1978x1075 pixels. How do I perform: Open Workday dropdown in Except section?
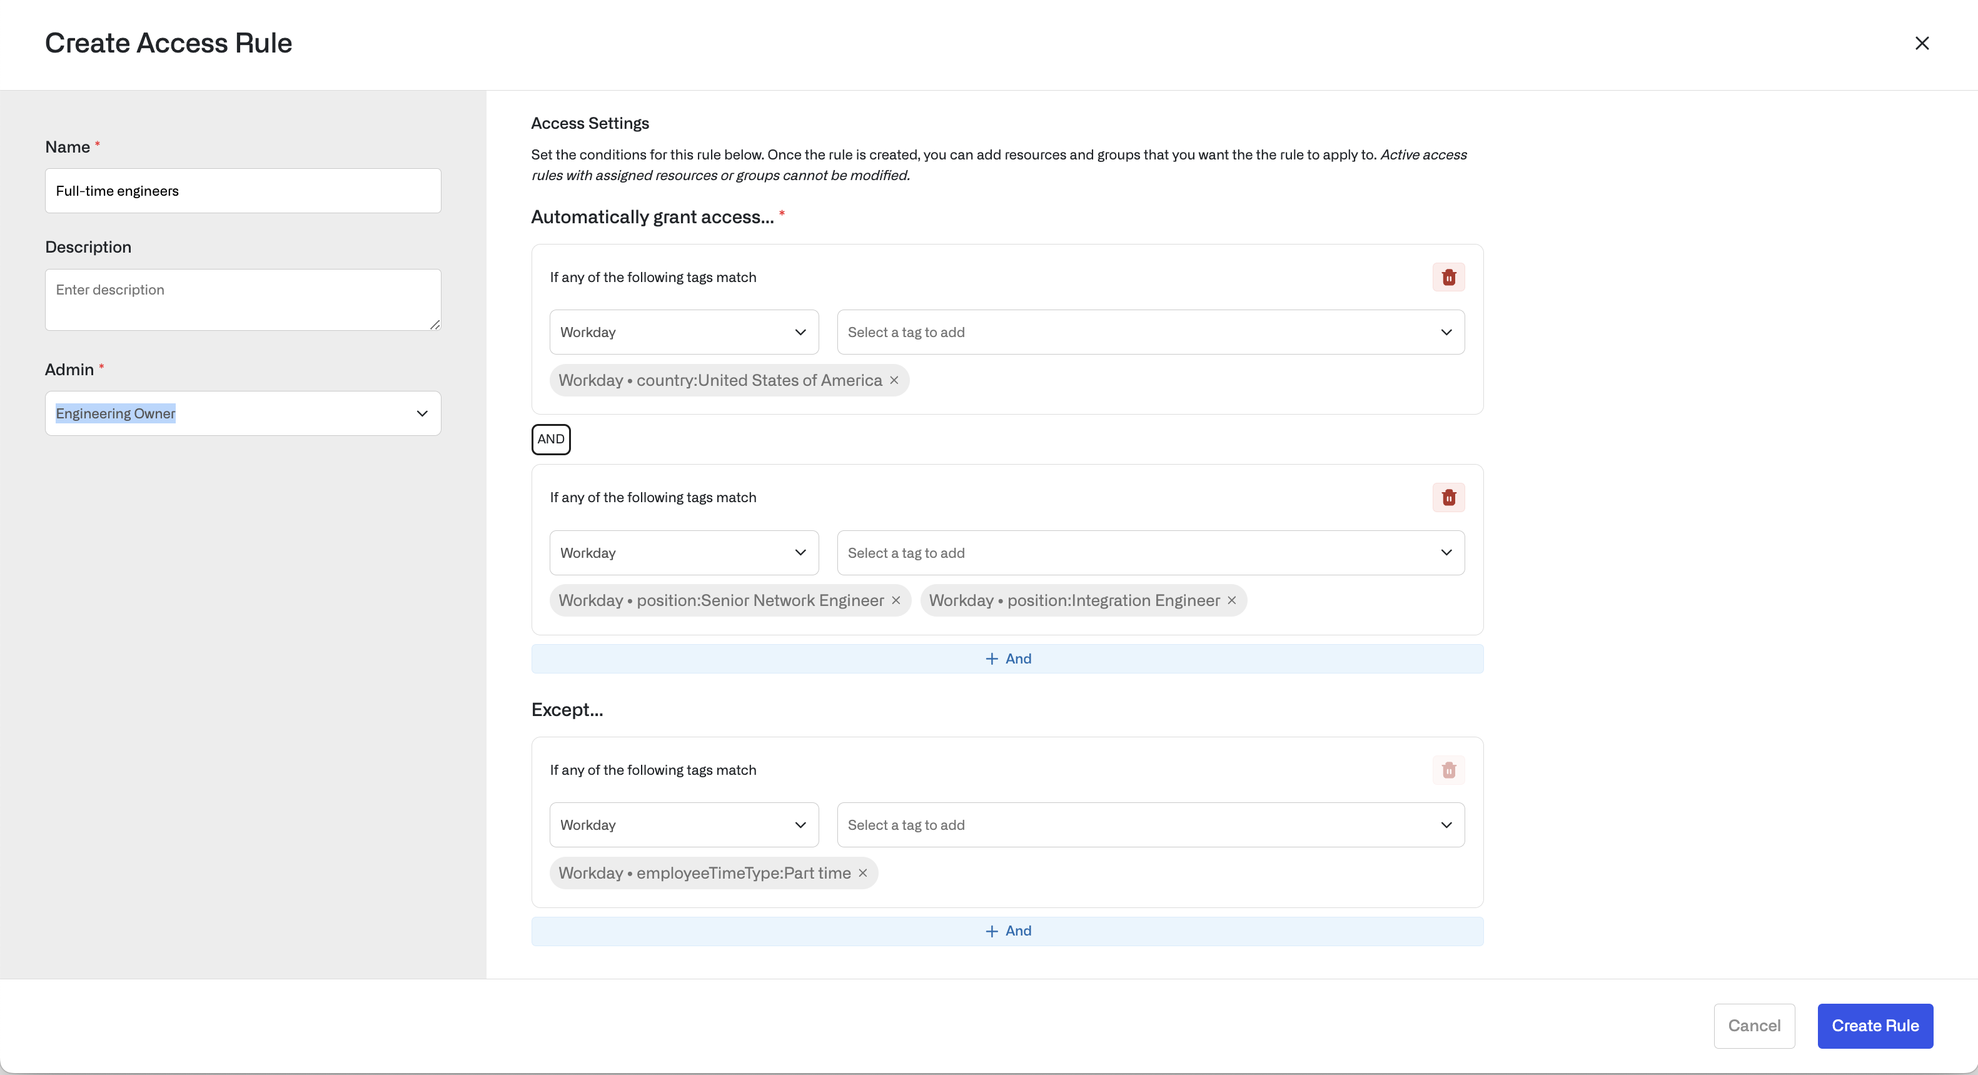[684, 825]
